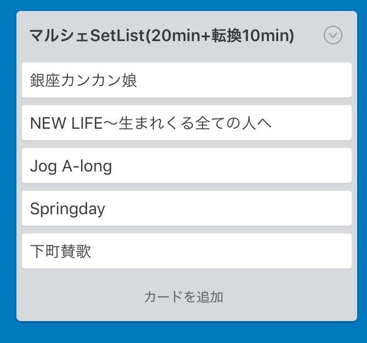
Task: Select the 下町賛歌 setlist entry
Action: click(187, 251)
